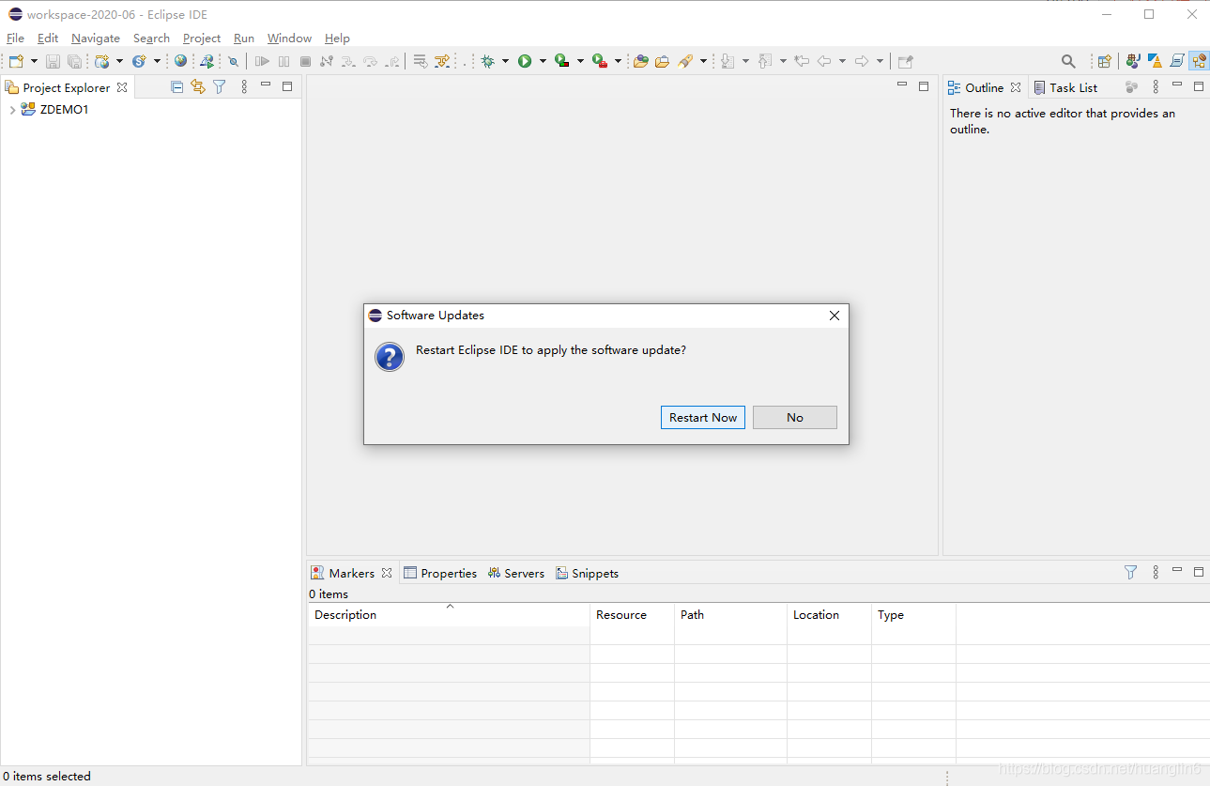The width and height of the screenshot is (1210, 786).
Task: Click the Save All toolbar icon
Action: [x=74, y=61]
